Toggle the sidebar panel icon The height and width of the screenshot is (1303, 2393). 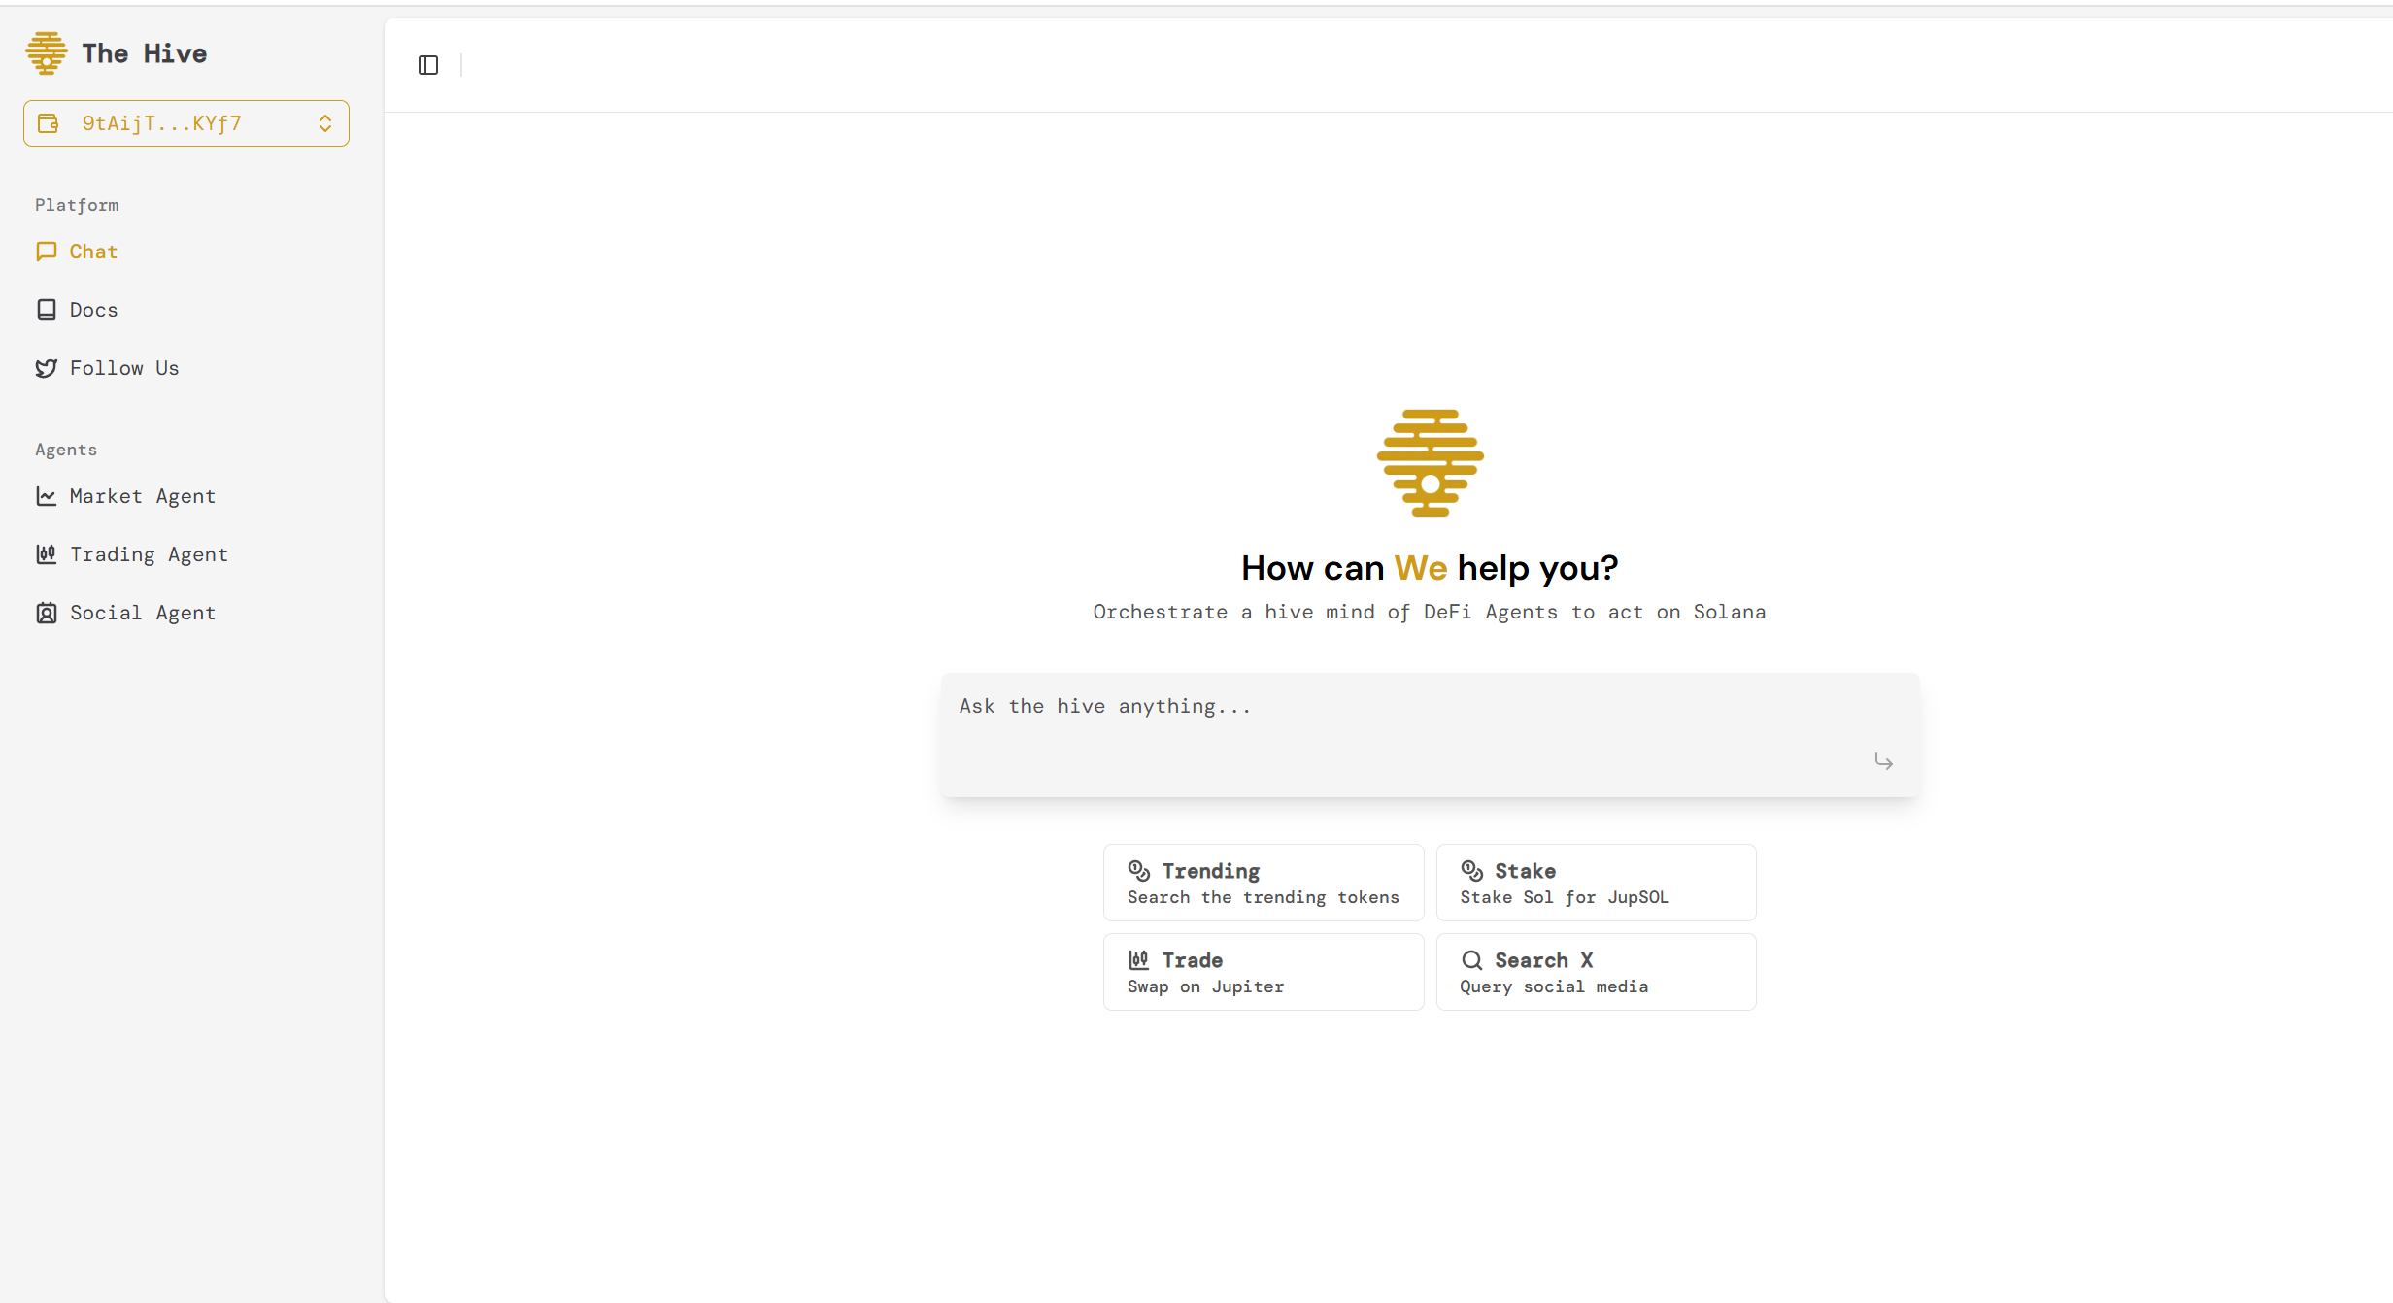tap(428, 65)
